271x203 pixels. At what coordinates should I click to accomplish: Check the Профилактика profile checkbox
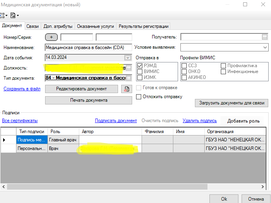(223, 66)
